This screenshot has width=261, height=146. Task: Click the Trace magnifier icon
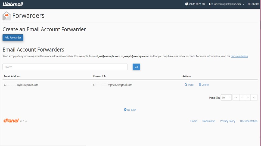click(186, 85)
